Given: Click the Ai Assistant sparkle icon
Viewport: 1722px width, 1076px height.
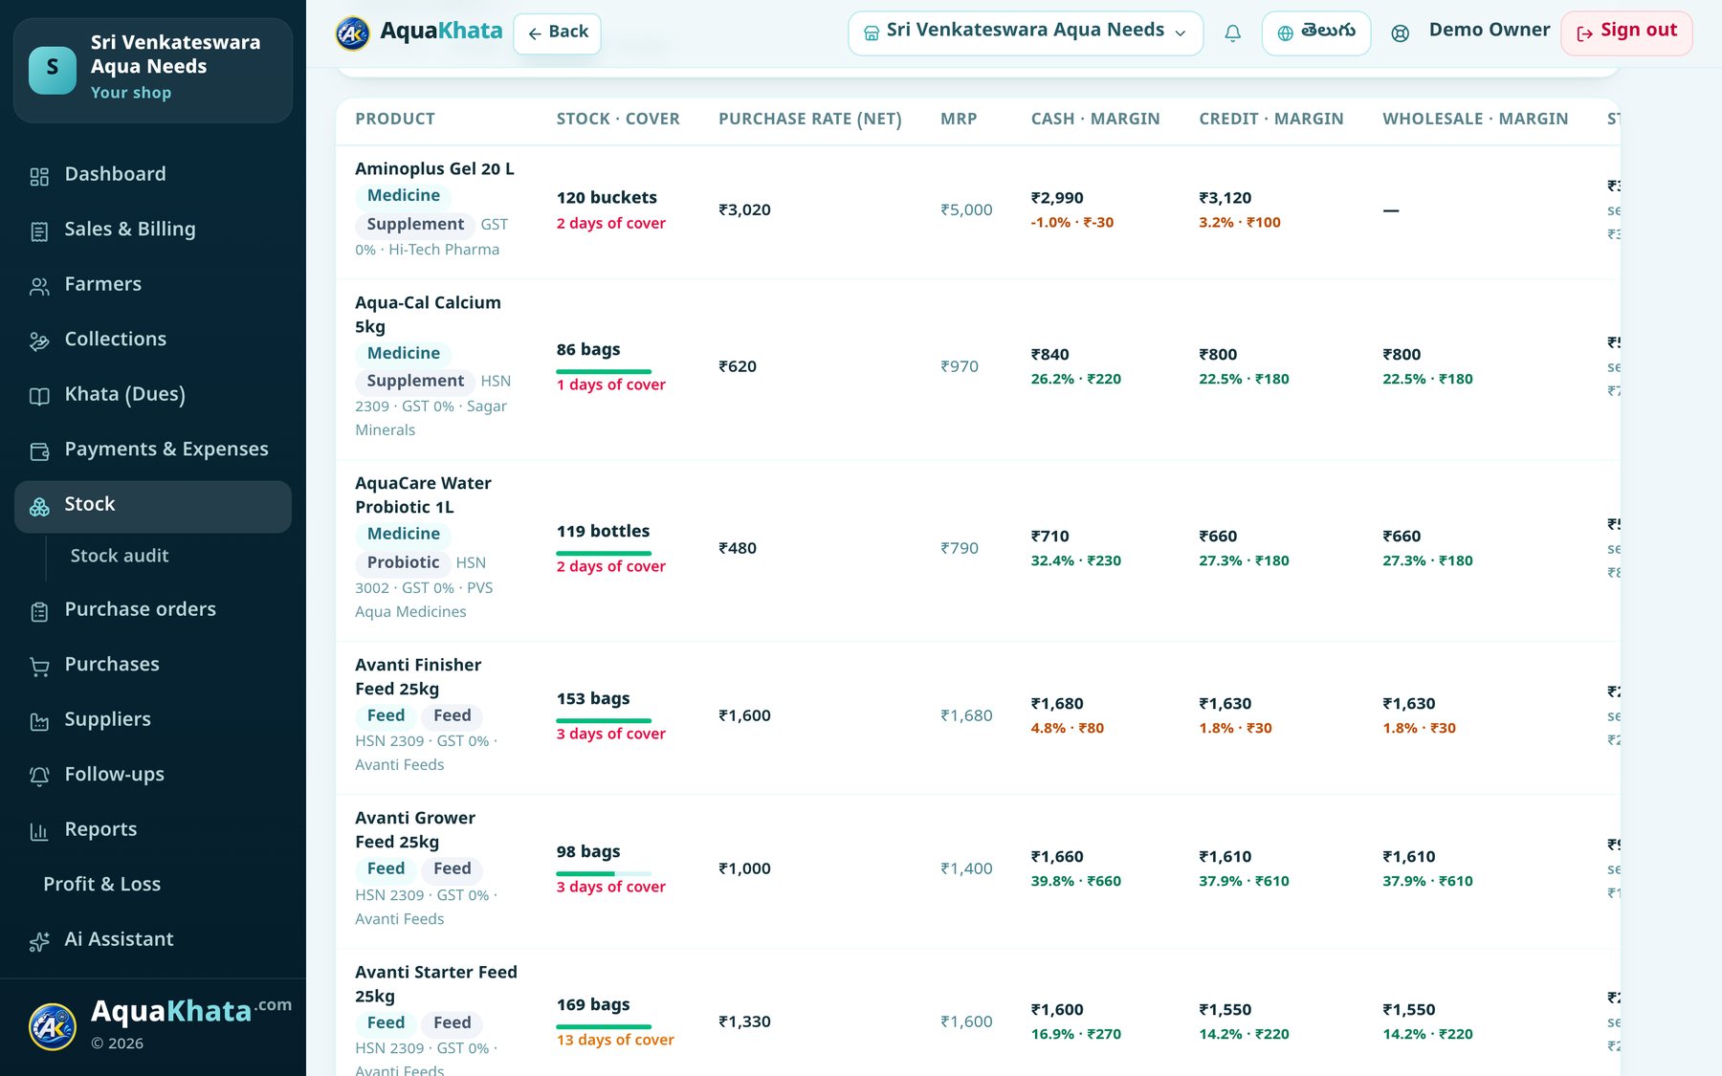Looking at the screenshot, I should click(39, 941).
